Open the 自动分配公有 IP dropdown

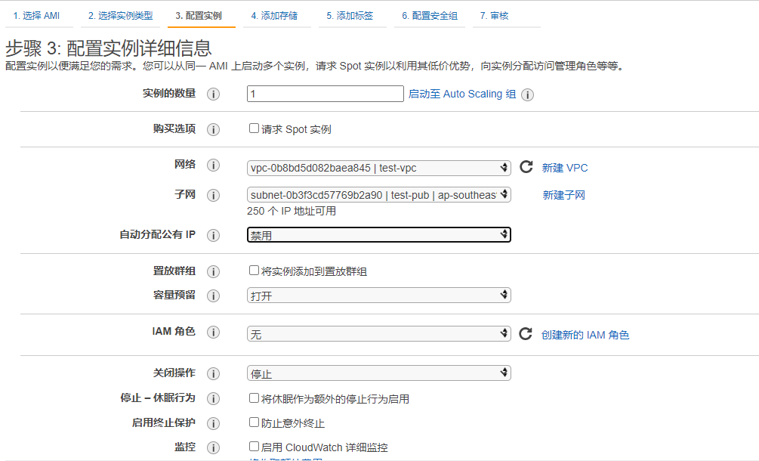[378, 234]
